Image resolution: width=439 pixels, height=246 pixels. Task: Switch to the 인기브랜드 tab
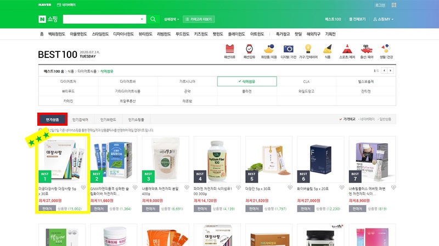click(108, 120)
